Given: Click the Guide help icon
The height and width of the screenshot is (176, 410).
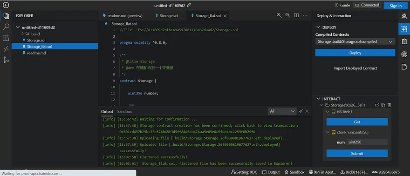Looking at the screenshot, I should [x=342, y=5].
